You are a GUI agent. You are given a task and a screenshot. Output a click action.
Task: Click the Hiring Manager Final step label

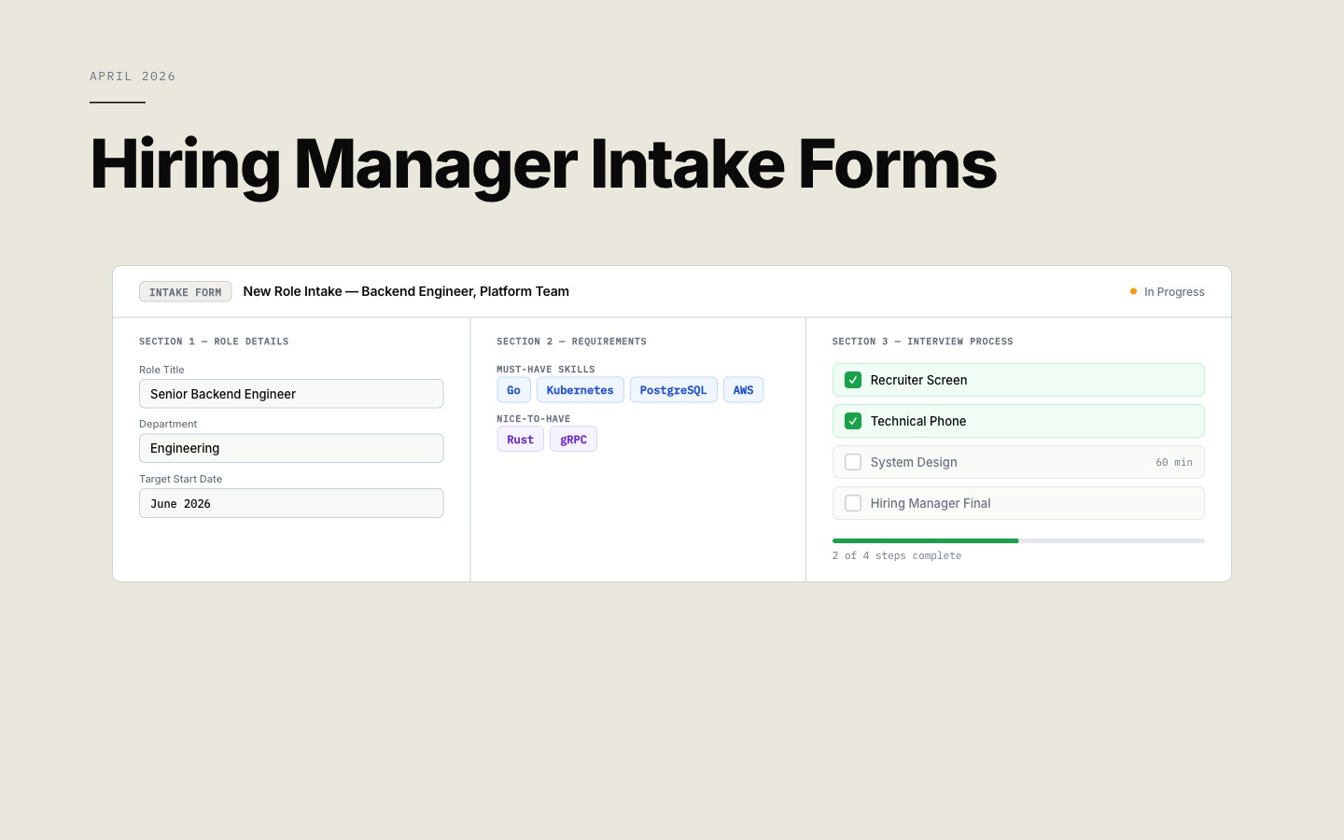click(x=931, y=503)
